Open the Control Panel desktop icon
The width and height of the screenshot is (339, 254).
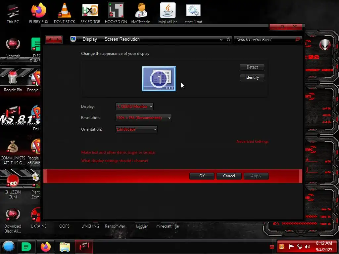[13, 116]
